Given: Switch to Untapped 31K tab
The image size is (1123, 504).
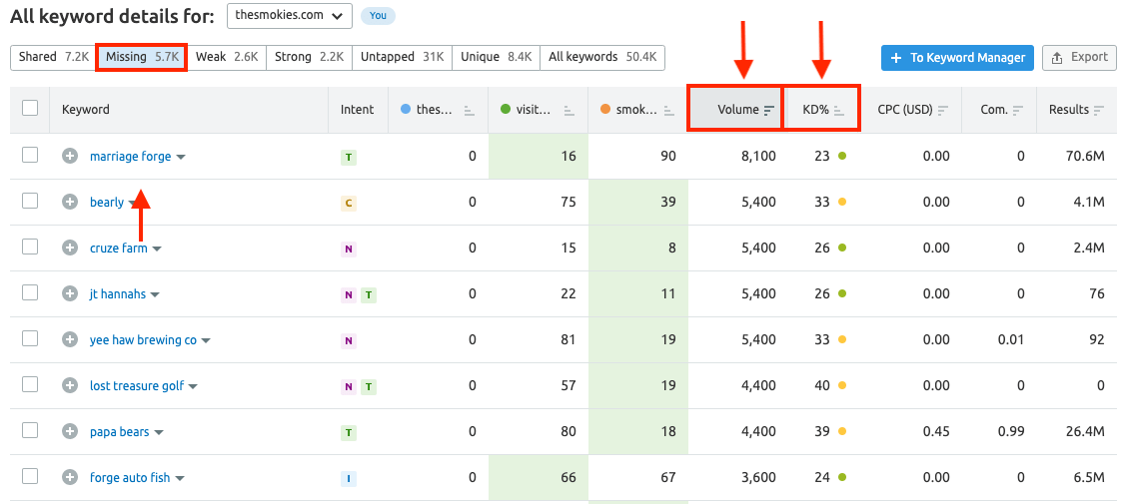Looking at the screenshot, I should click(403, 57).
